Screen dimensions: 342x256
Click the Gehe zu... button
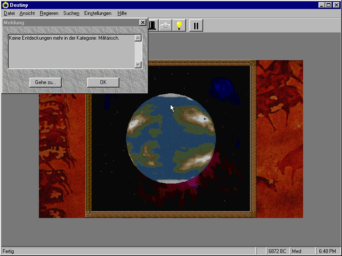pyautogui.click(x=45, y=82)
